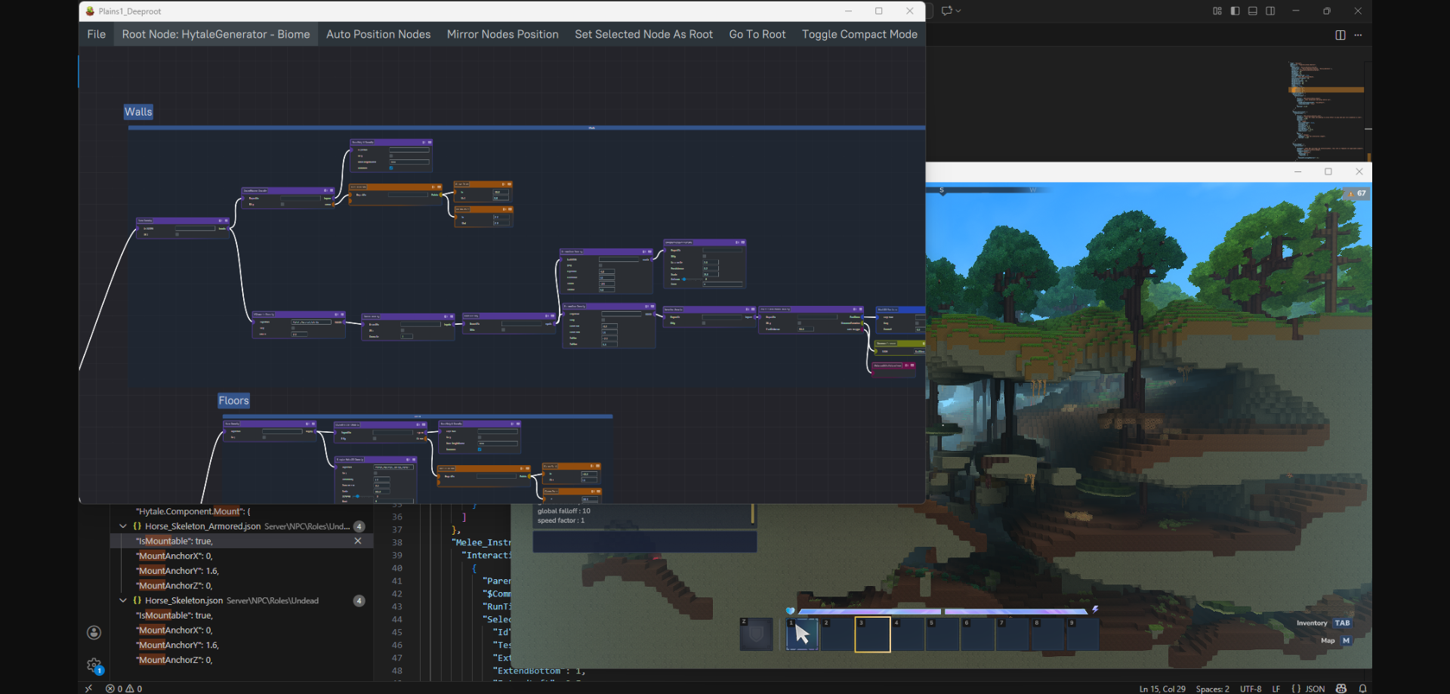Viewport: 1450px width, 694px height.
Task: Open the File menu in node editor
Action: [96, 34]
